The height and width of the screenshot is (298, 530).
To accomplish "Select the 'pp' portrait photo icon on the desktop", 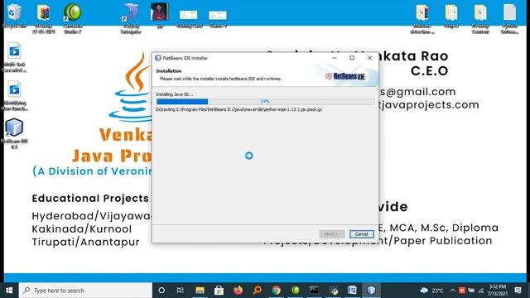I will point(160,15).
